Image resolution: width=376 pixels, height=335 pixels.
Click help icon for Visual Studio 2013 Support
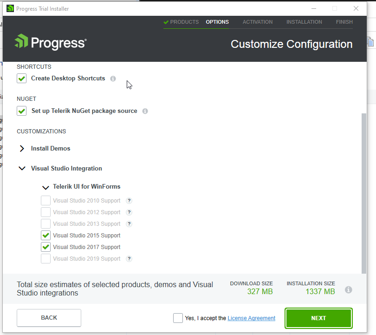(129, 224)
